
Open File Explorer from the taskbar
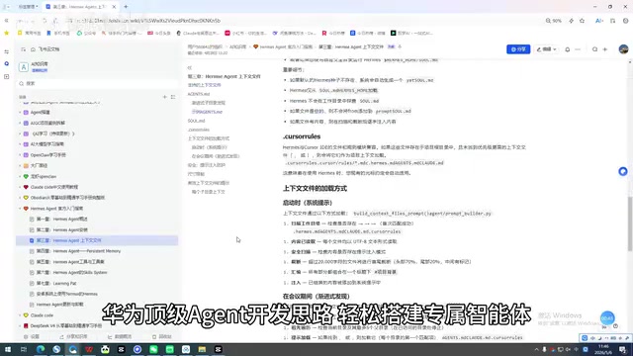tap(202, 349)
